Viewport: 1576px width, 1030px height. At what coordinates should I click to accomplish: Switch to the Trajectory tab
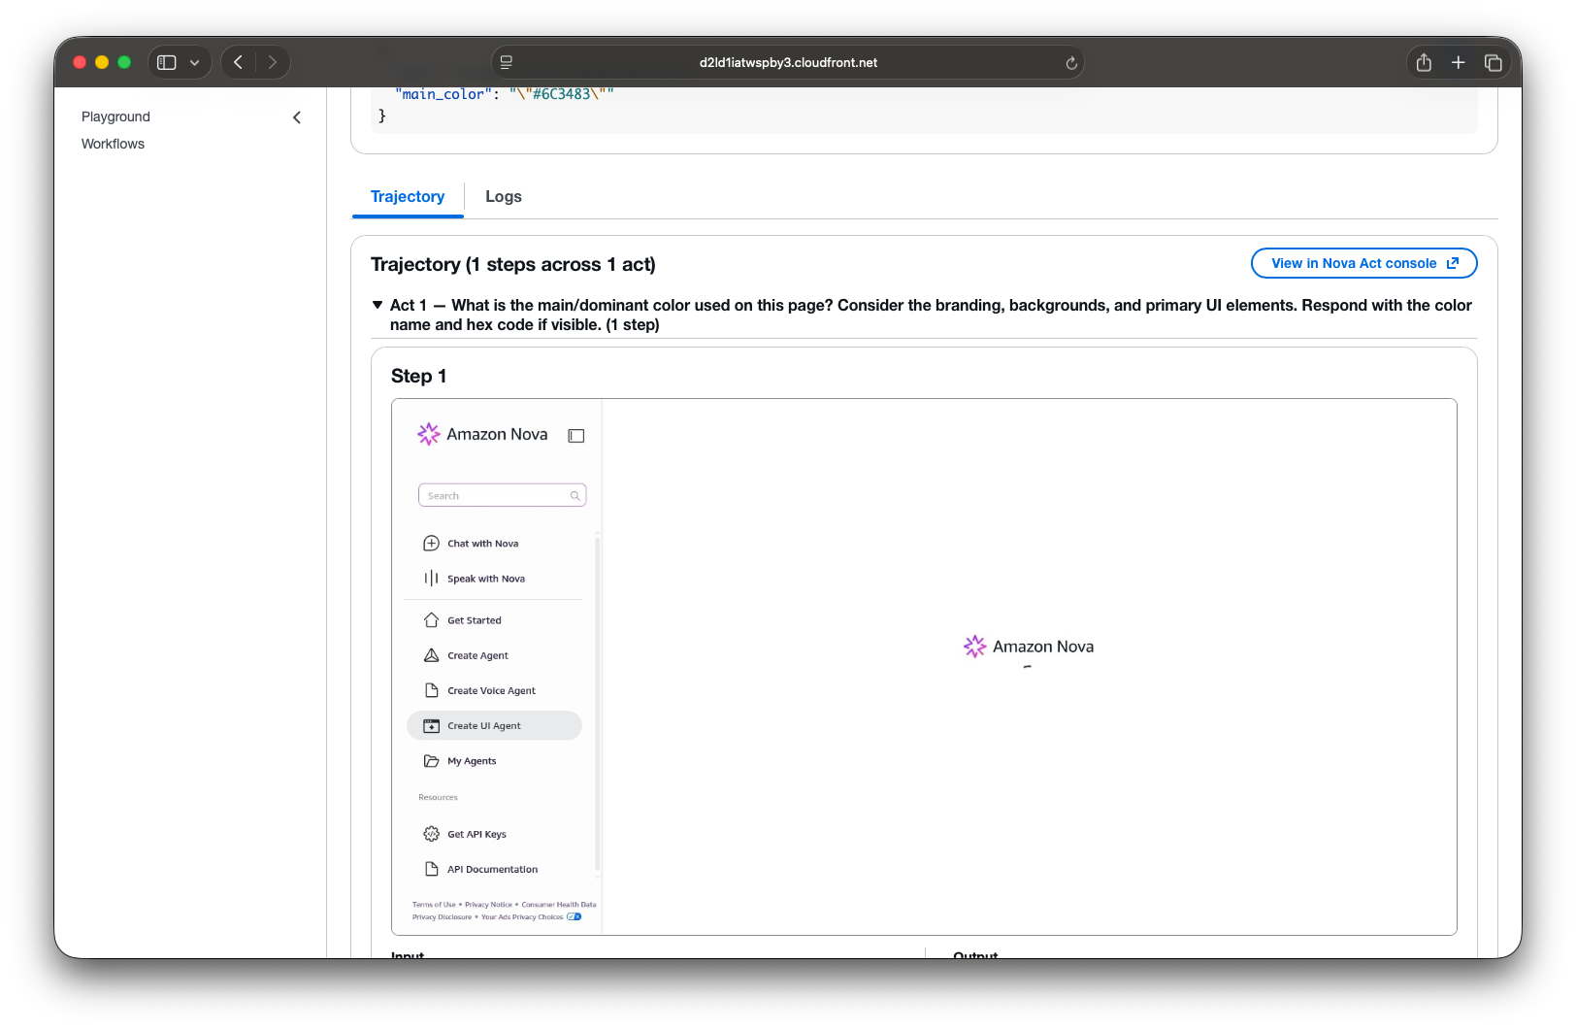pos(408,196)
